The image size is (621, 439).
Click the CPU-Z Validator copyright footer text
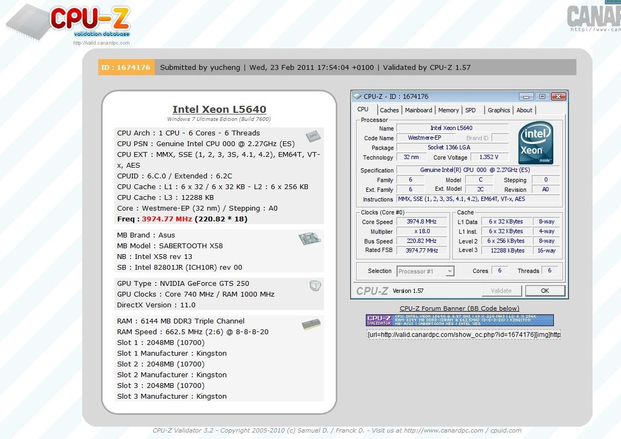coord(337,431)
